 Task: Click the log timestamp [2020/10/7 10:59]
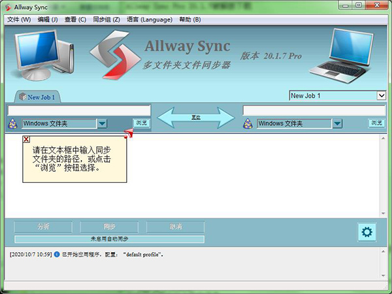coord(31,255)
